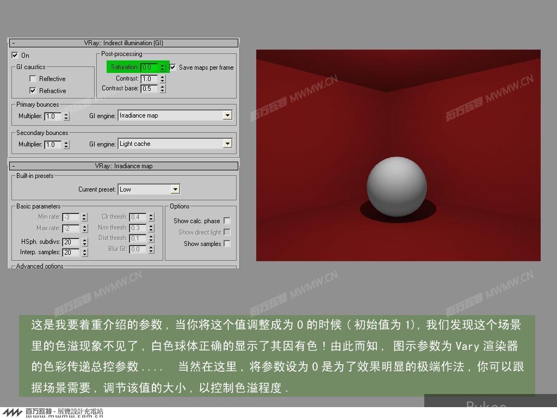
Task: Adjust Secondary bounces Multiplier spinner
Action: click(66, 145)
